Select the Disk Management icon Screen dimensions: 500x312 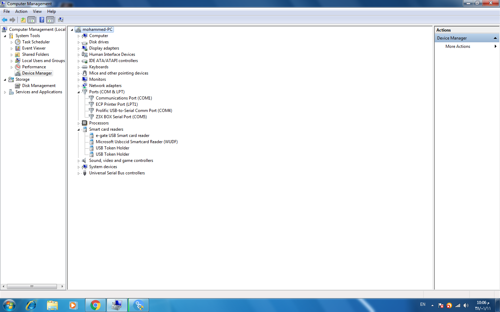click(x=18, y=86)
